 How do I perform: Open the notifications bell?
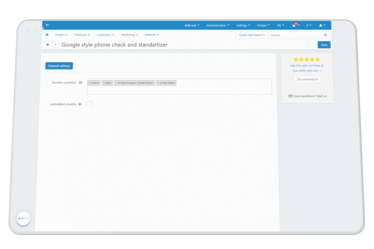[294, 25]
